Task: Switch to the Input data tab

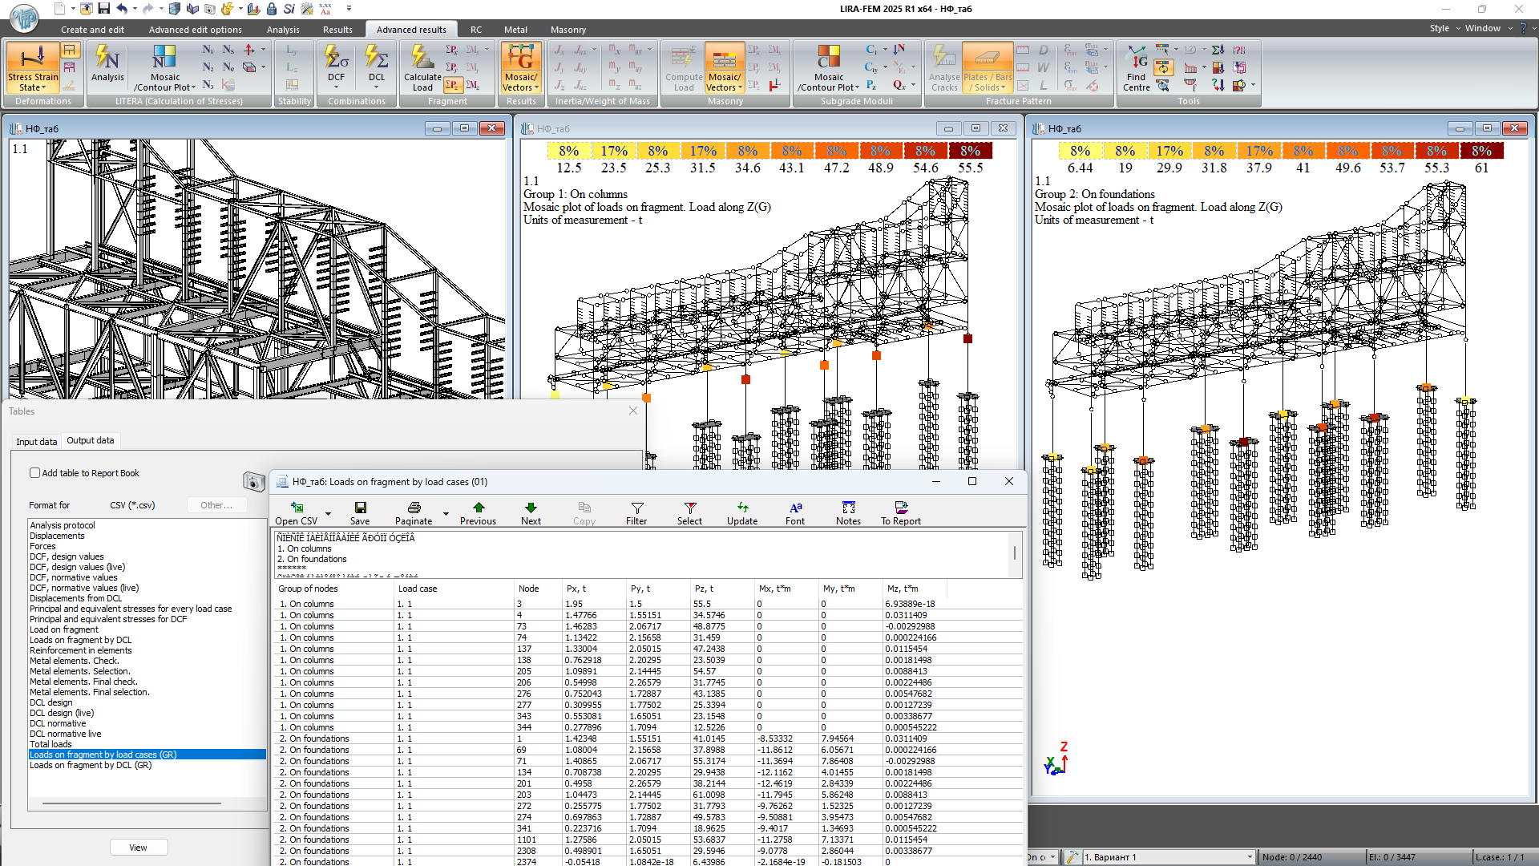Action: pyautogui.click(x=37, y=441)
